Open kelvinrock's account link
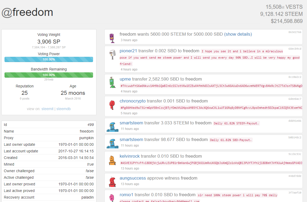The height and width of the screenshot is (202, 307). [130, 156]
